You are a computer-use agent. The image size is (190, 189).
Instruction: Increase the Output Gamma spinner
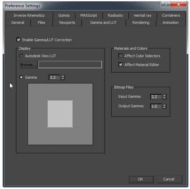164,105
